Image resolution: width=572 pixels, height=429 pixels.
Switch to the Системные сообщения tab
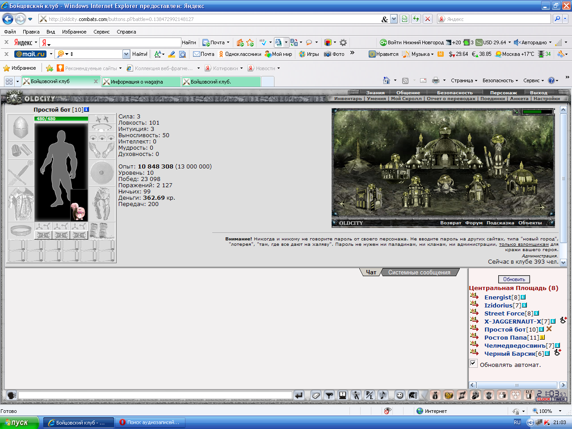click(x=419, y=272)
